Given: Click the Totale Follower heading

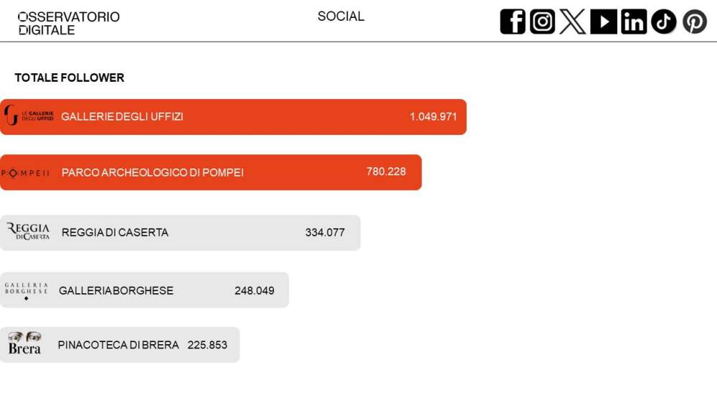Looking at the screenshot, I should (x=70, y=77).
